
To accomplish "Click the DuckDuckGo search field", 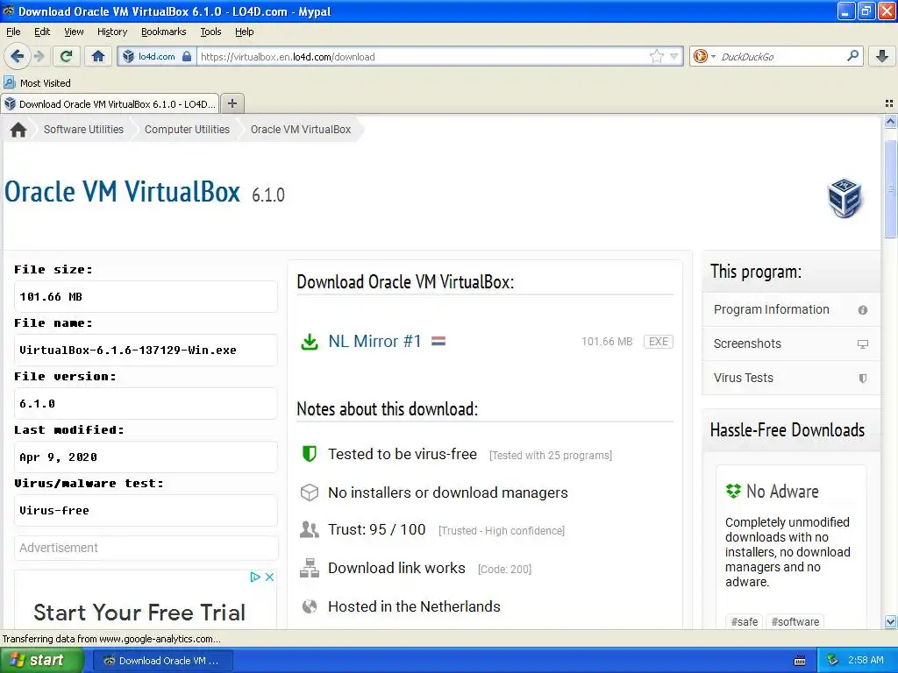I will click(x=781, y=57).
